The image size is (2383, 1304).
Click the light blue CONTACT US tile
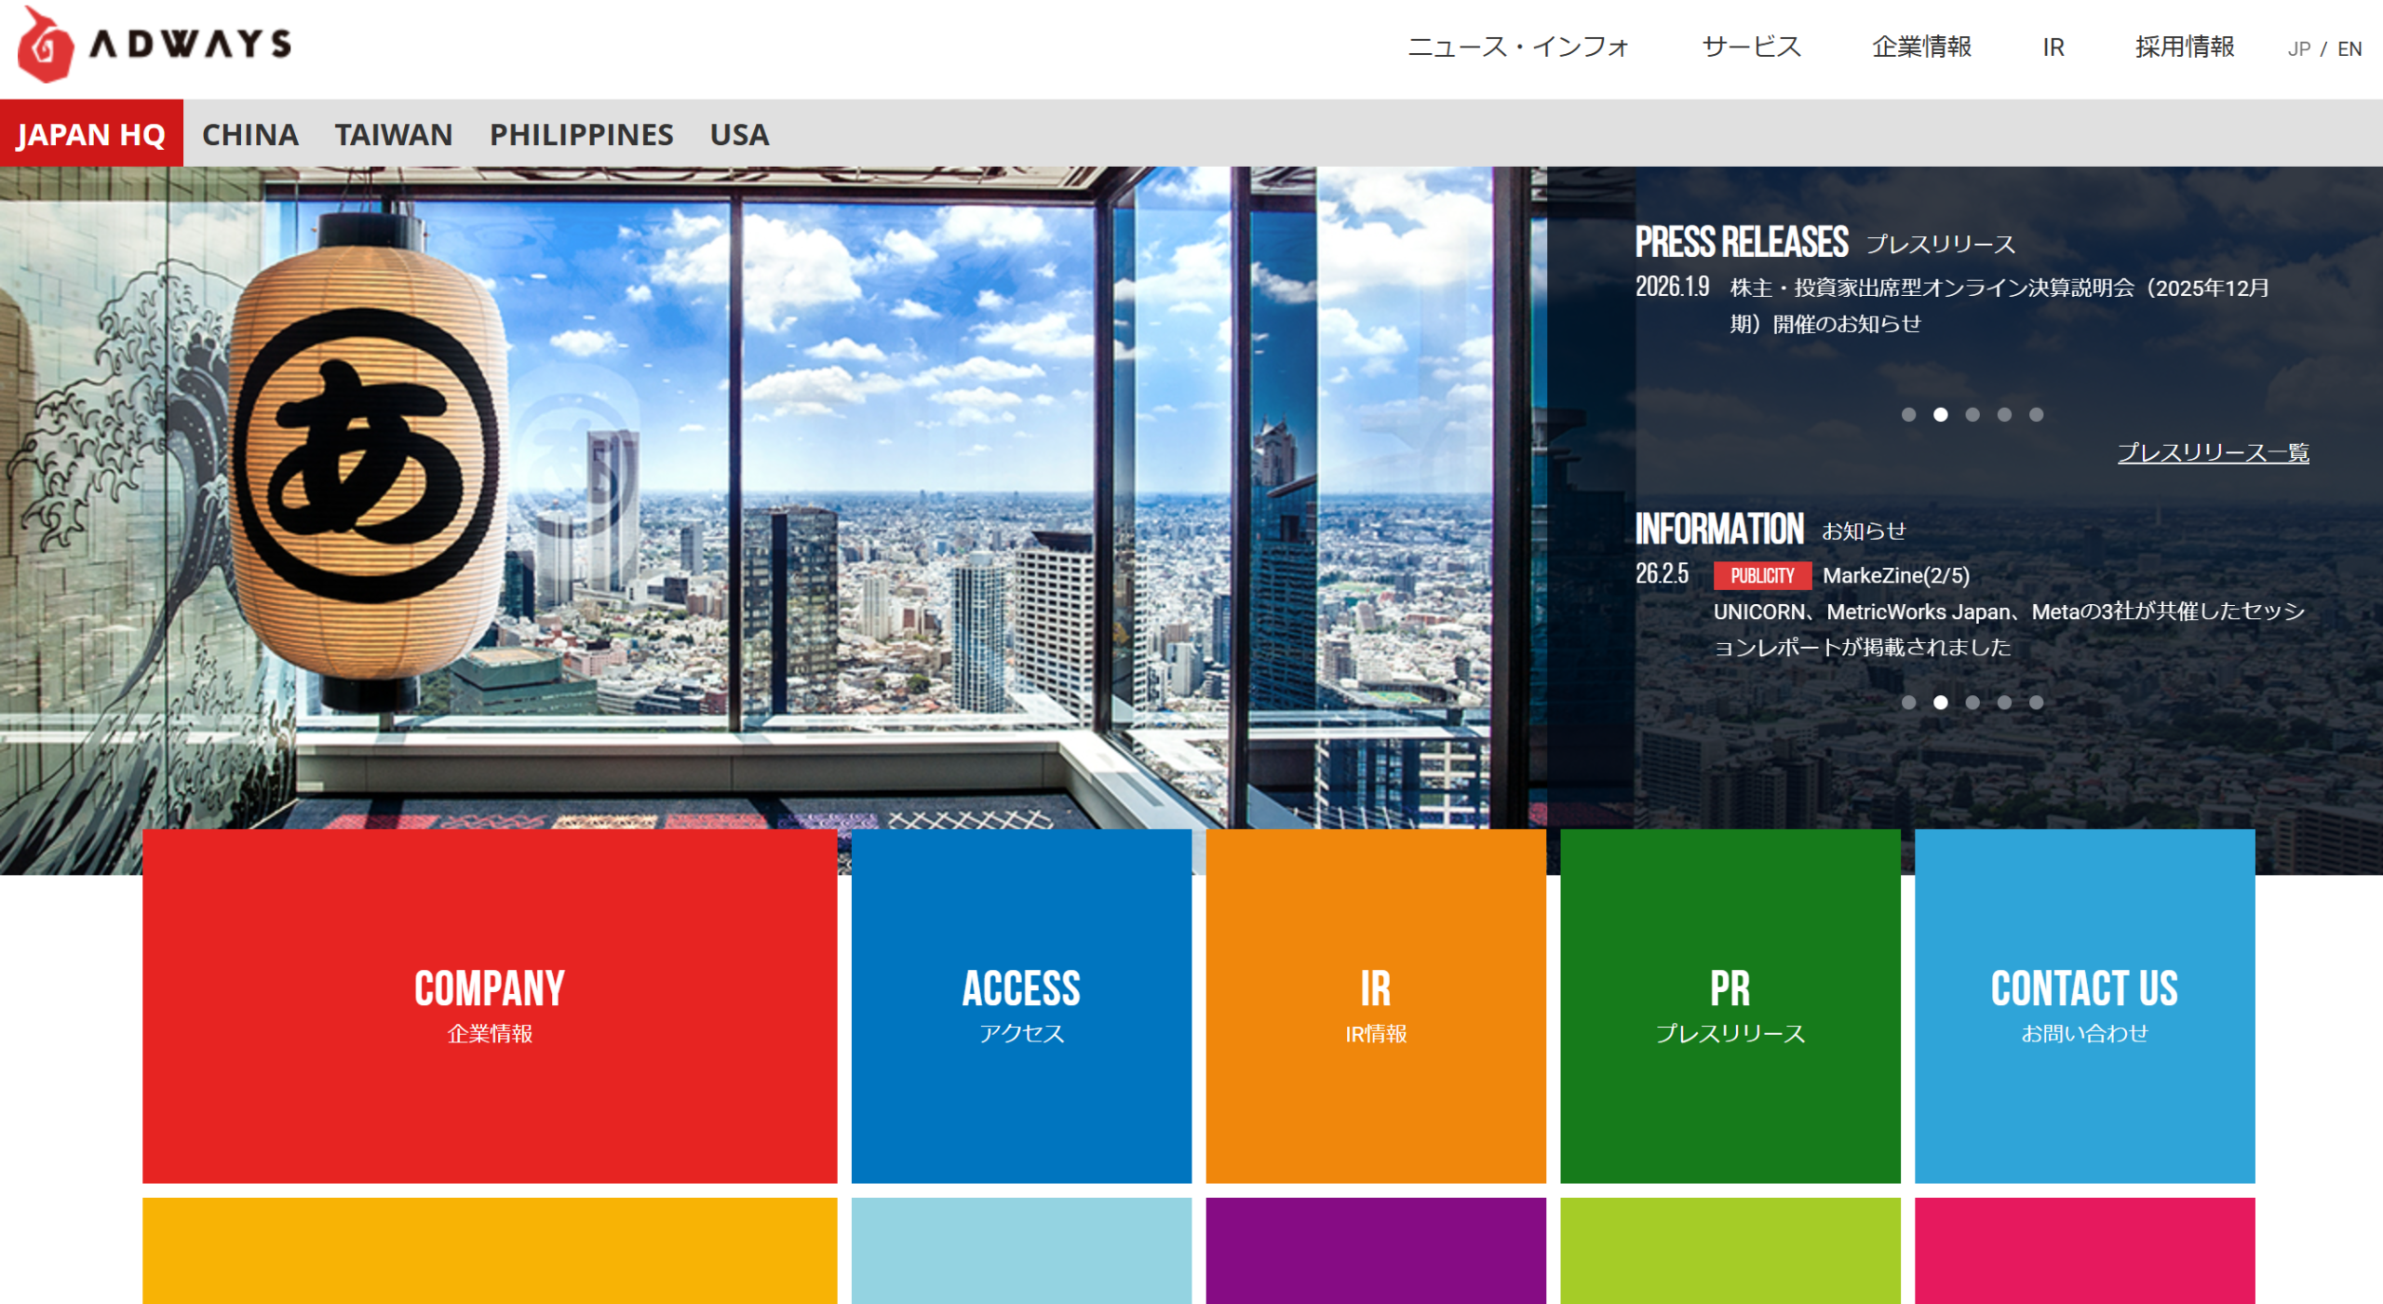(x=2084, y=1005)
